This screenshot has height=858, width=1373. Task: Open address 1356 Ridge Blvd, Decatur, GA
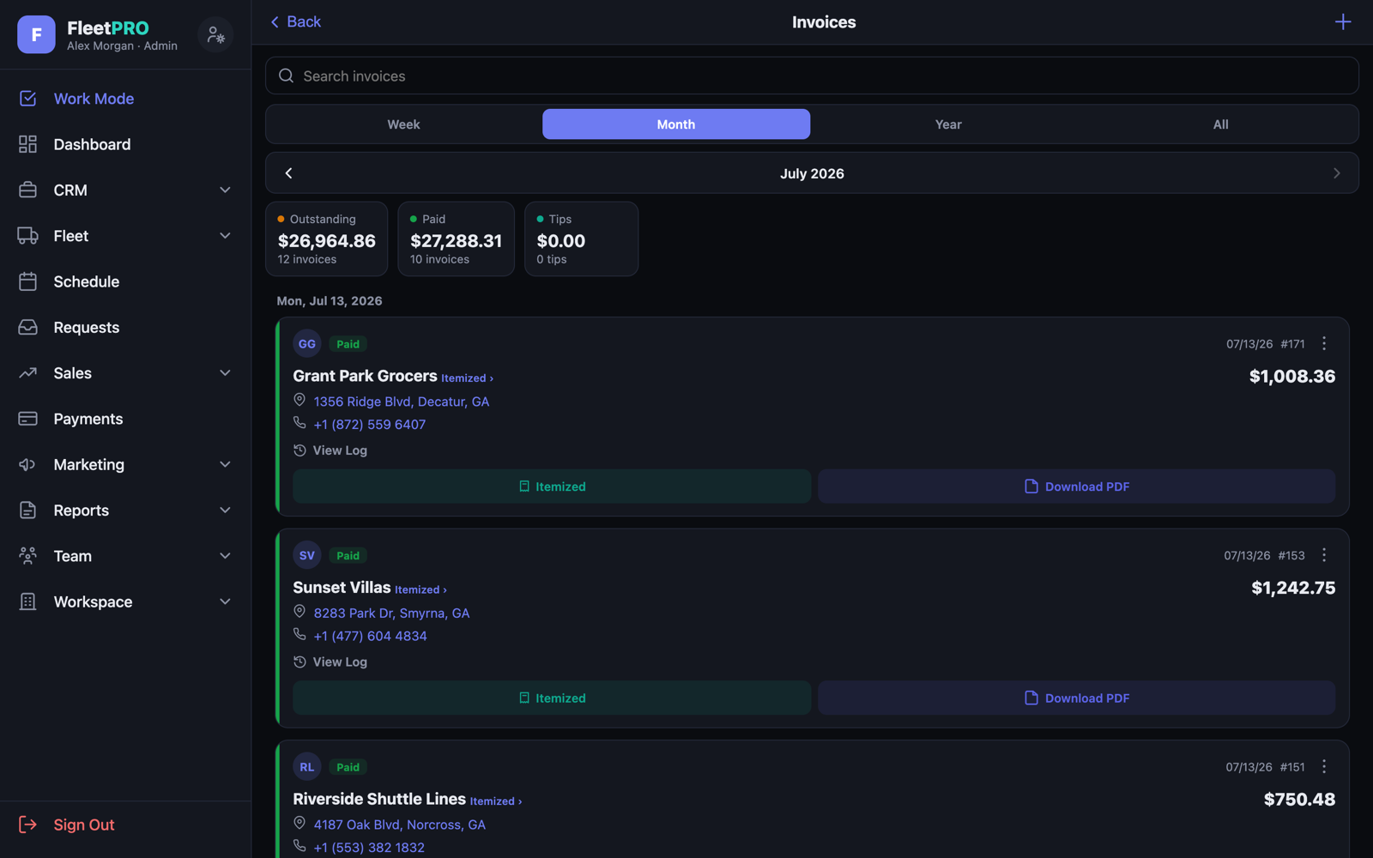coord(402,402)
